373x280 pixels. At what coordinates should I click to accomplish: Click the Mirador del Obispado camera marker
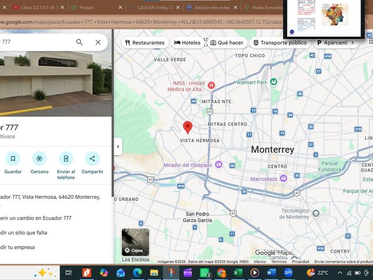pyautogui.click(x=218, y=164)
